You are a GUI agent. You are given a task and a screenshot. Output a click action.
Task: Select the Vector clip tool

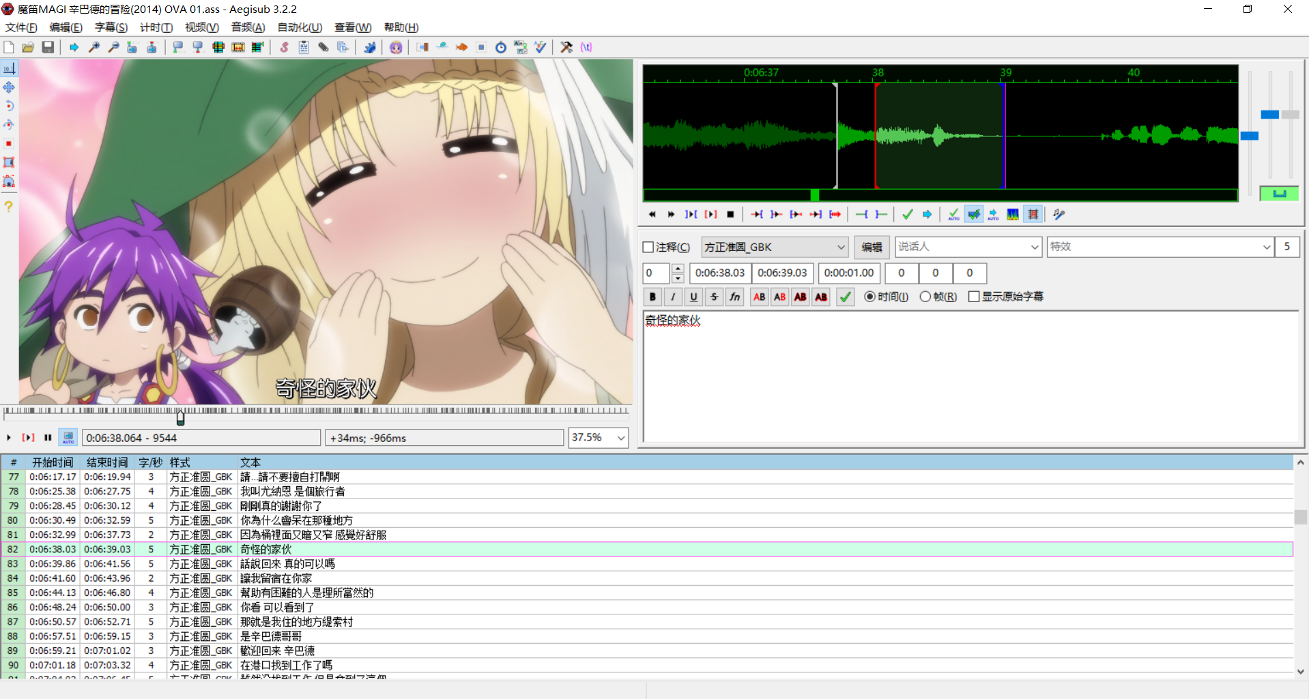tap(9, 181)
